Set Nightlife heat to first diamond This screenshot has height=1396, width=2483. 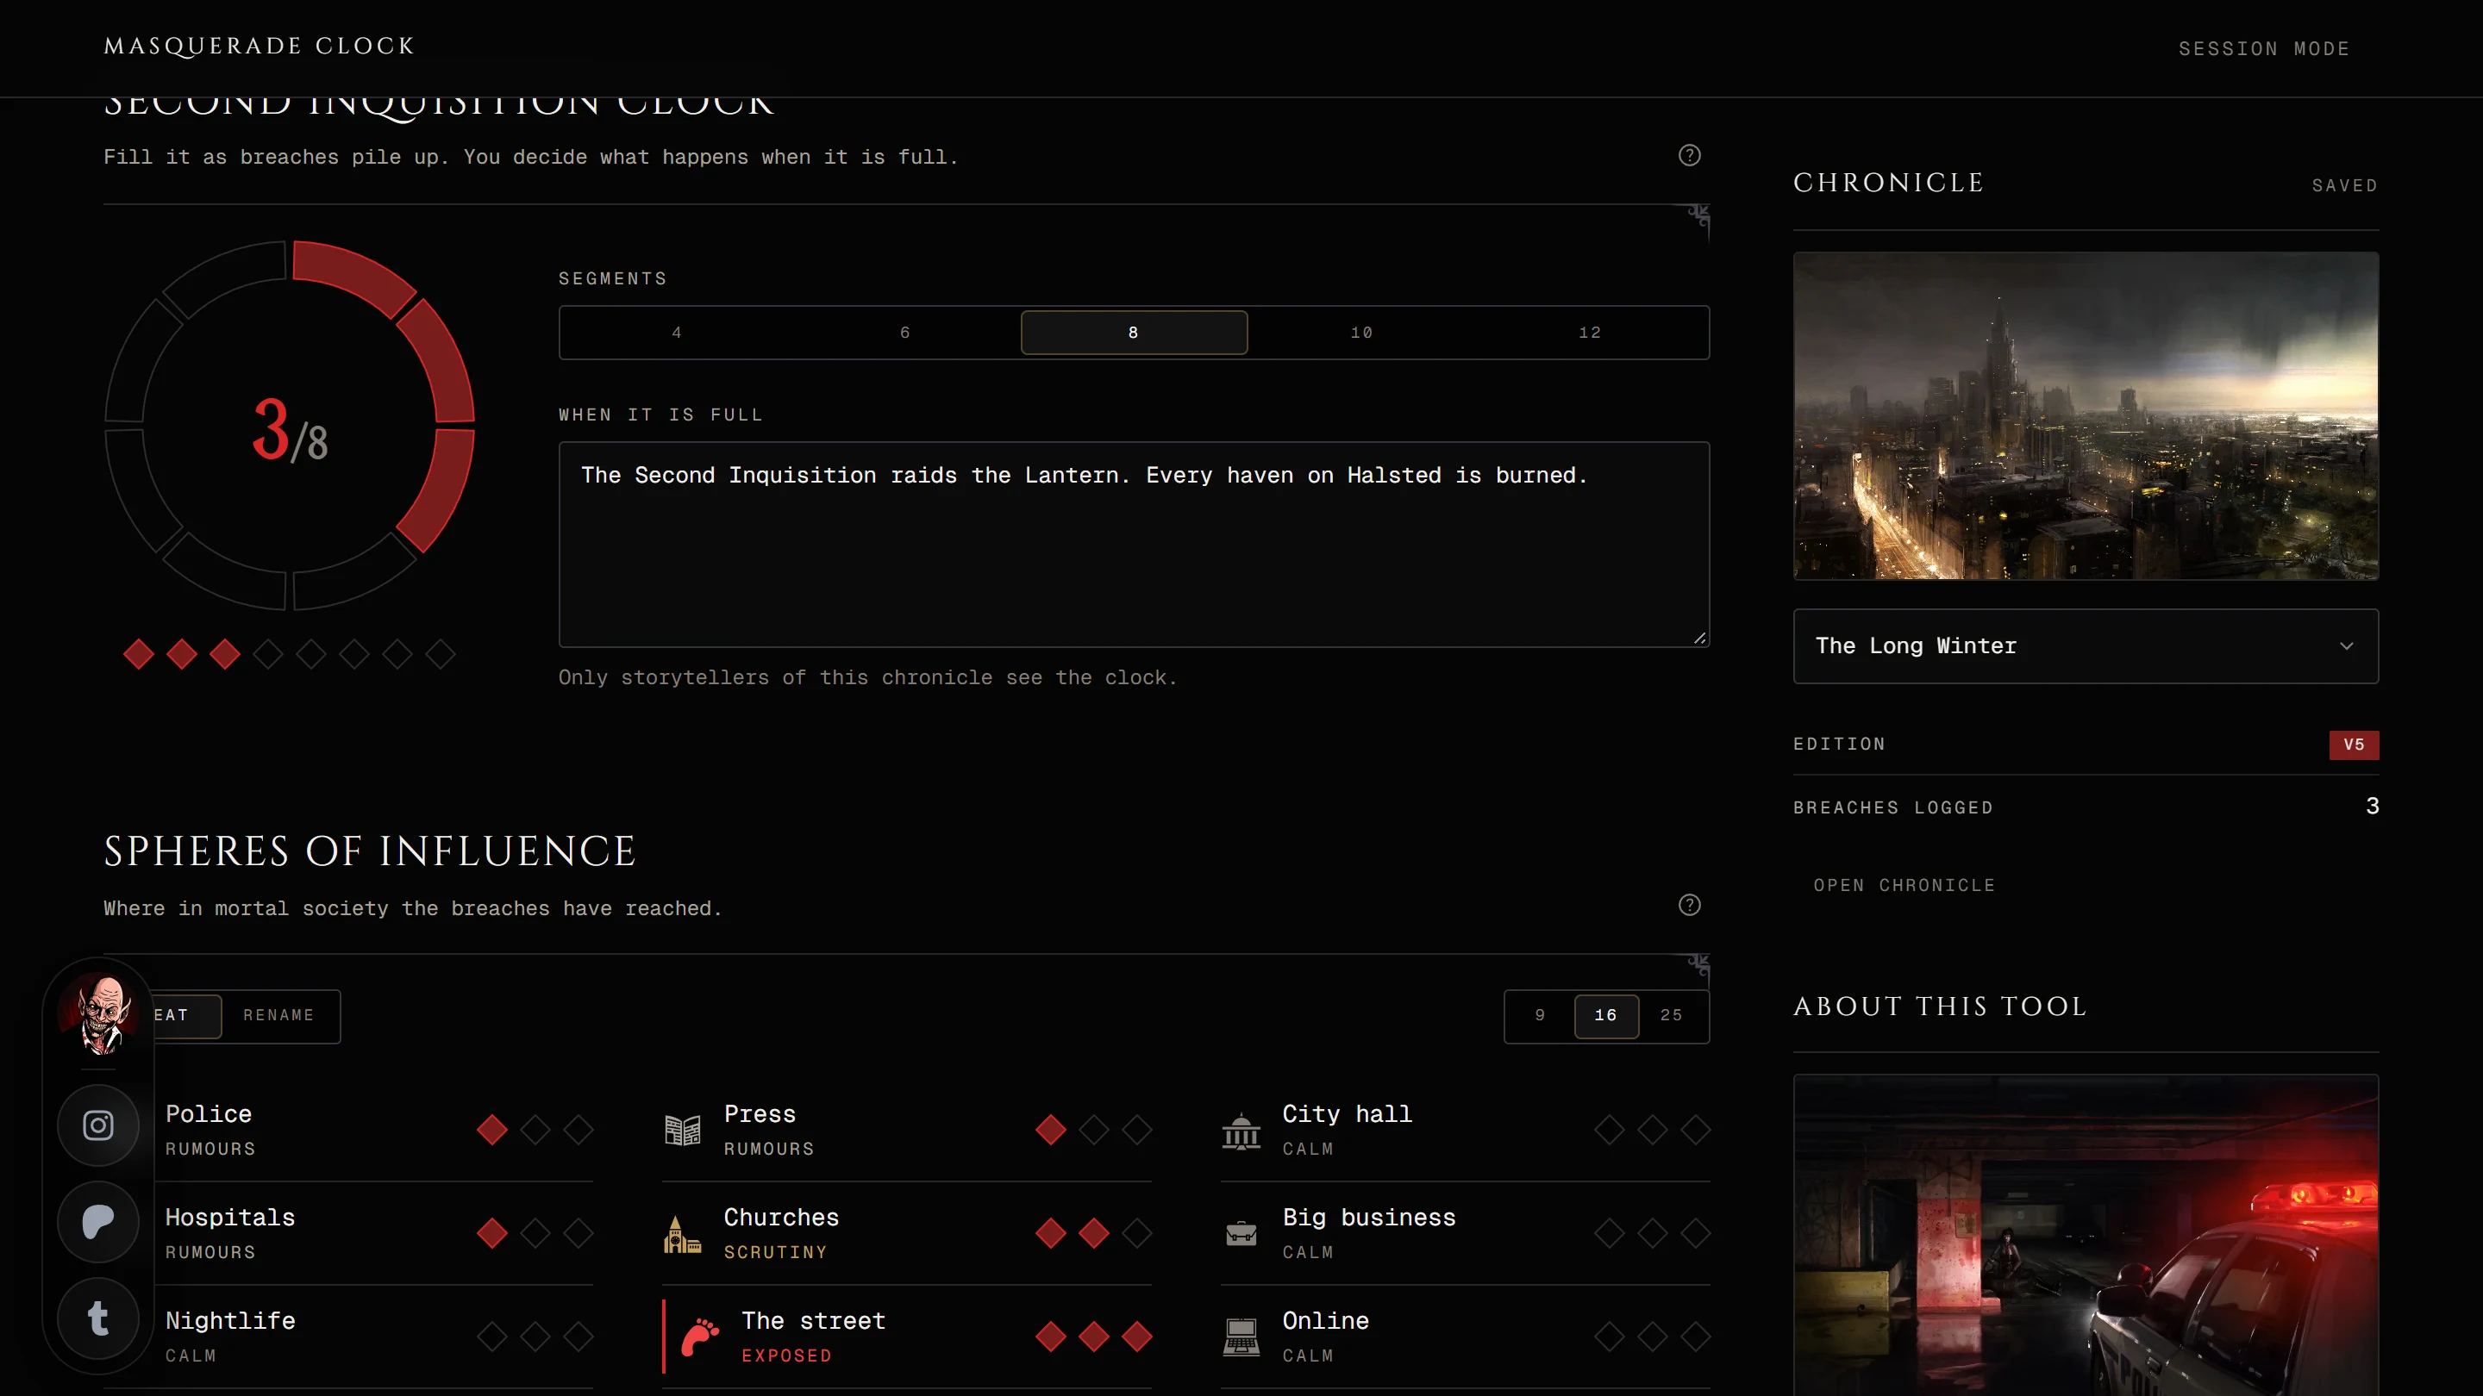tap(491, 1337)
